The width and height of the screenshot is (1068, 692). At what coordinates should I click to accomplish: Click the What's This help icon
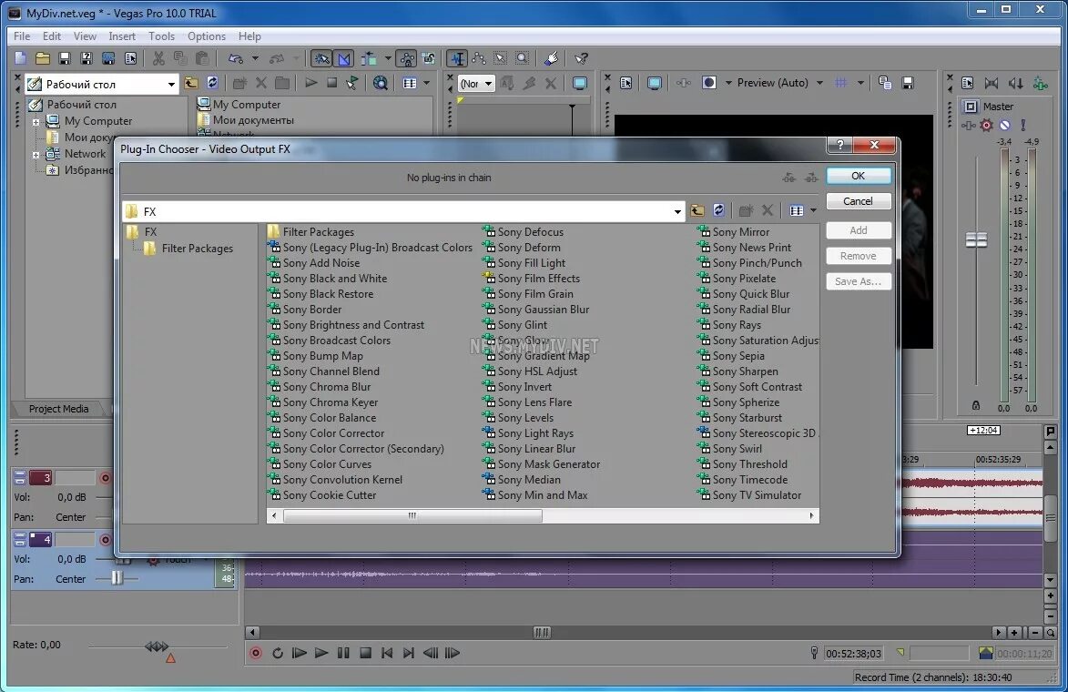(x=581, y=58)
